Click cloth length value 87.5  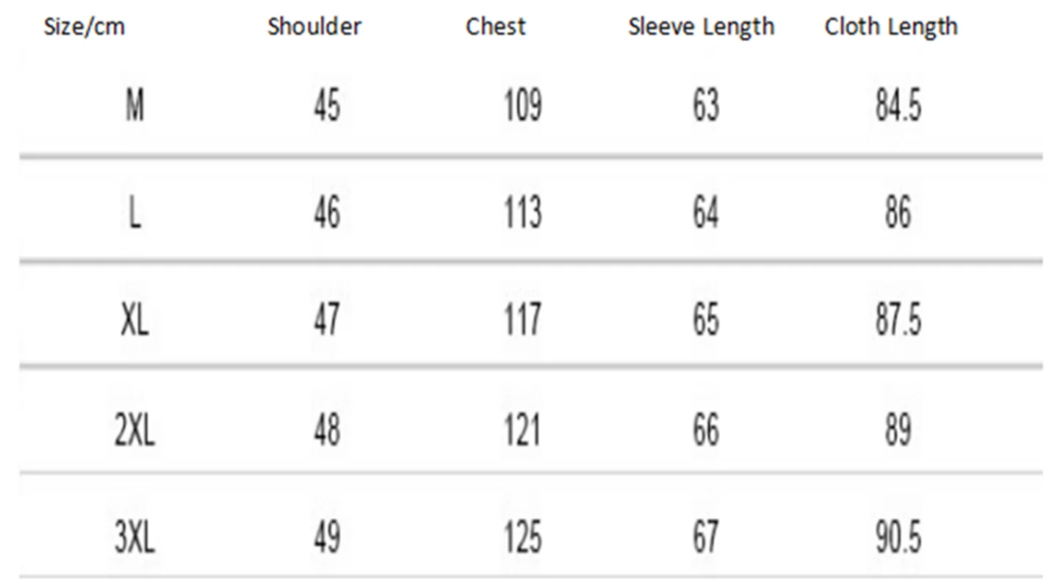(x=898, y=320)
